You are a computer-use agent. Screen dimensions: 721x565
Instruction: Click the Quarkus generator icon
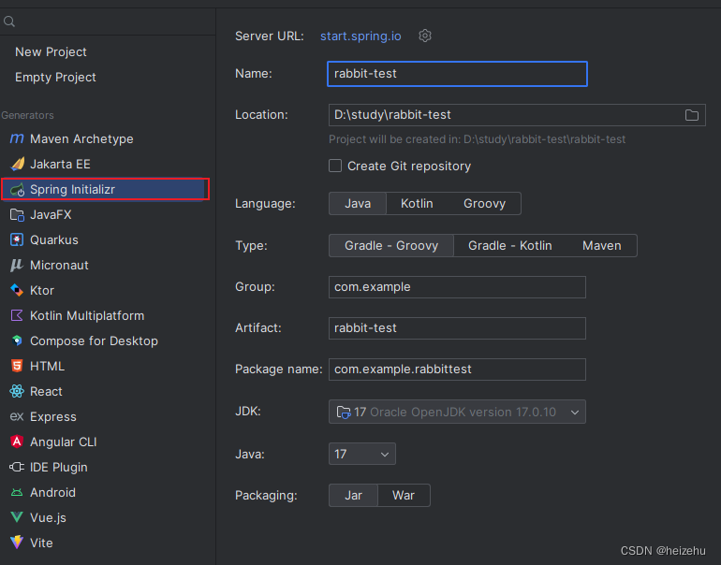[17, 239]
